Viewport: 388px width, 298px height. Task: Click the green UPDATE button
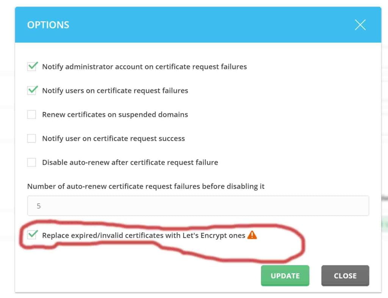click(285, 276)
